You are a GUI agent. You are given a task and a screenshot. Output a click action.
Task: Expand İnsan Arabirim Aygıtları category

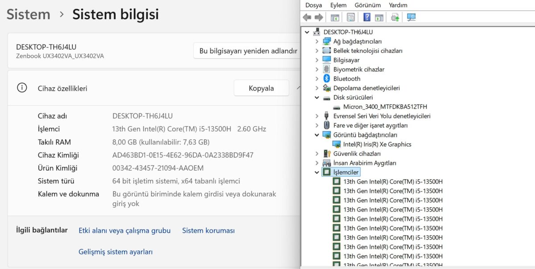point(317,163)
